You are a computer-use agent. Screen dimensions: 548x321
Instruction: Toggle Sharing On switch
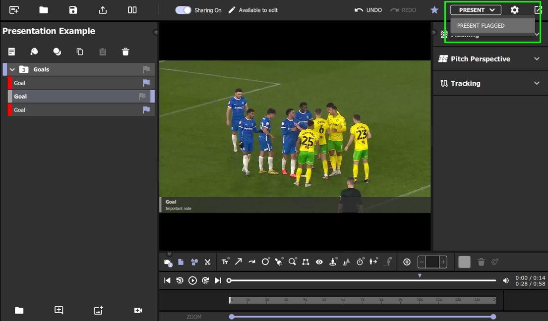coord(183,9)
